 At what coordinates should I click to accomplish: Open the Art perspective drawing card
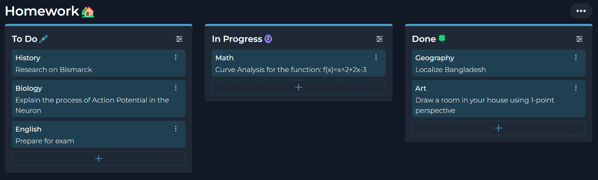click(x=499, y=99)
